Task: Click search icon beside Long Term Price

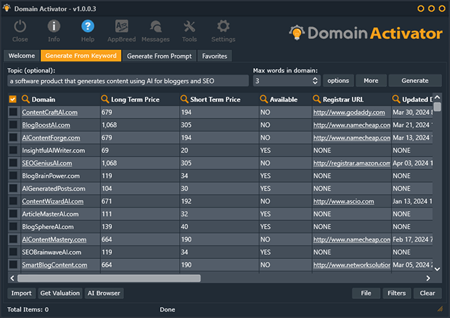Action: (x=105, y=99)
